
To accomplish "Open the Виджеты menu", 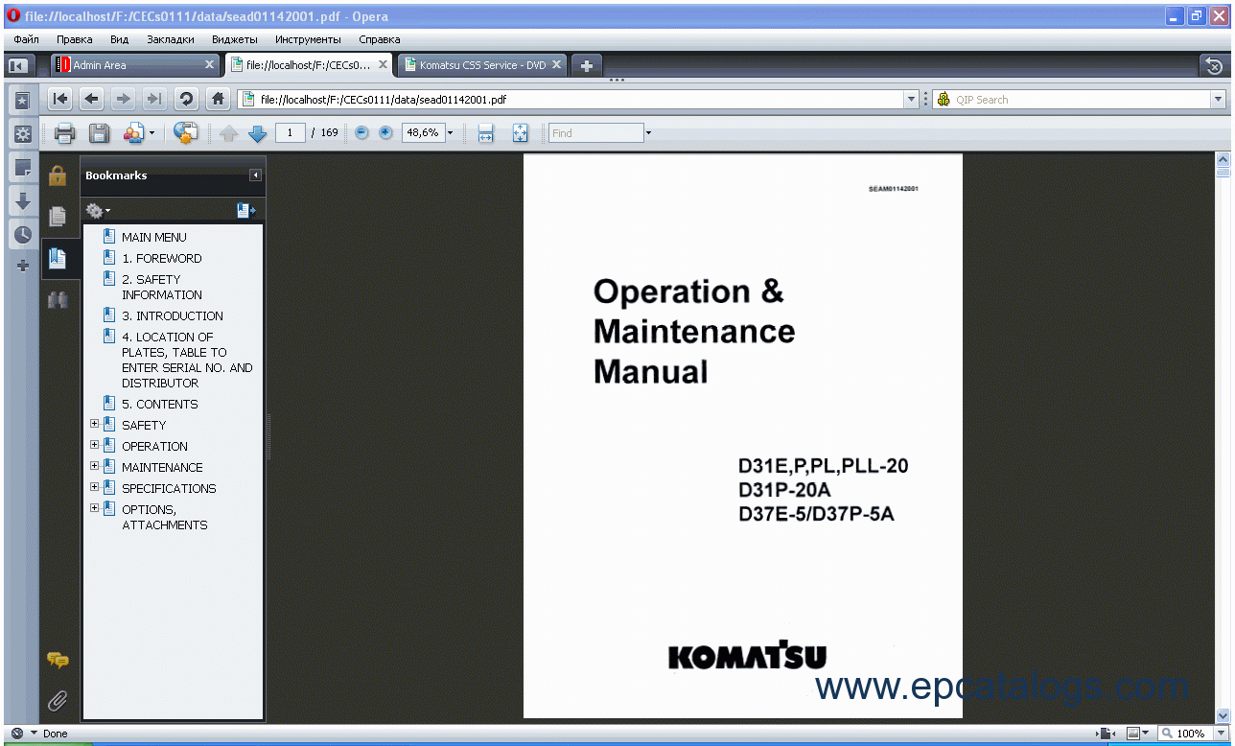I will [234, 39].
